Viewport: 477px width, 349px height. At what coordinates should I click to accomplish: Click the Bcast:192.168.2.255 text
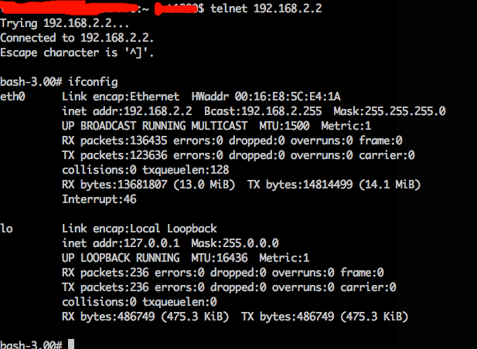pos(263,111)
